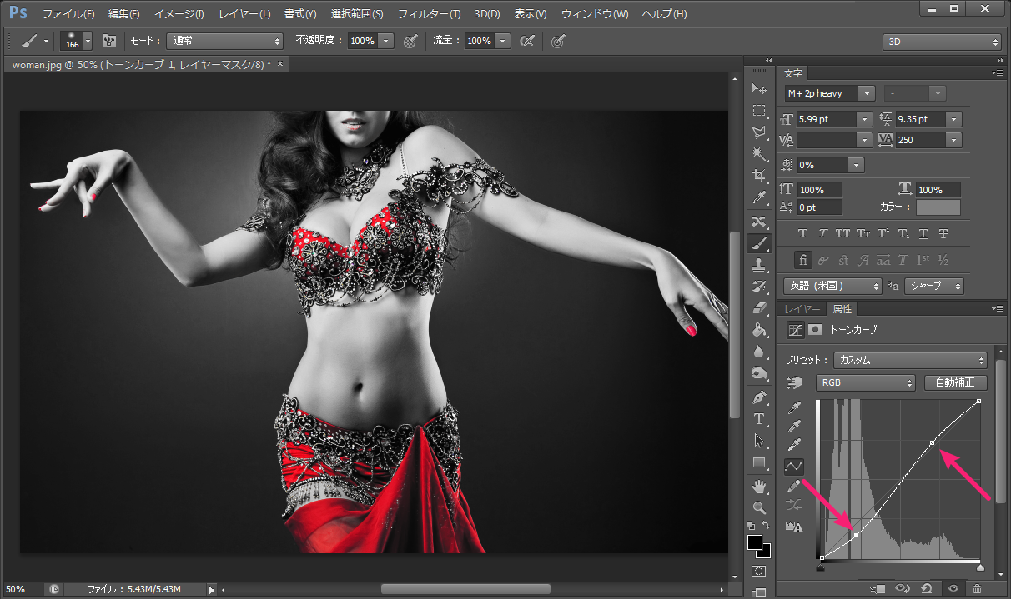This screenshot has height=599, width=1011.
Task: Click the 自動補正 button
Action: [955, 382]
